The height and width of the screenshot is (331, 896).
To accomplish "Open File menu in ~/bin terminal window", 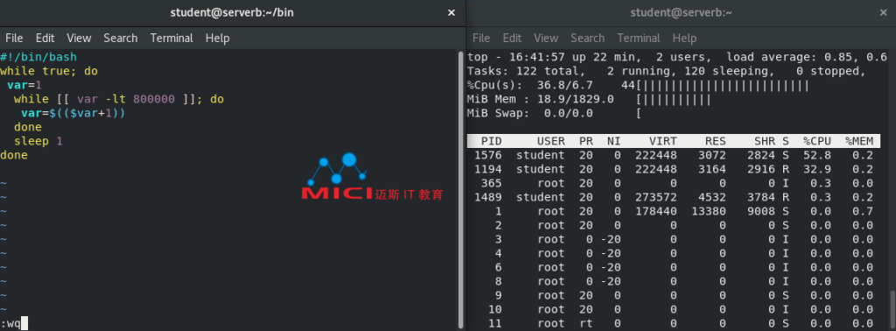I will pyautogui.click(x=14, y=39).
